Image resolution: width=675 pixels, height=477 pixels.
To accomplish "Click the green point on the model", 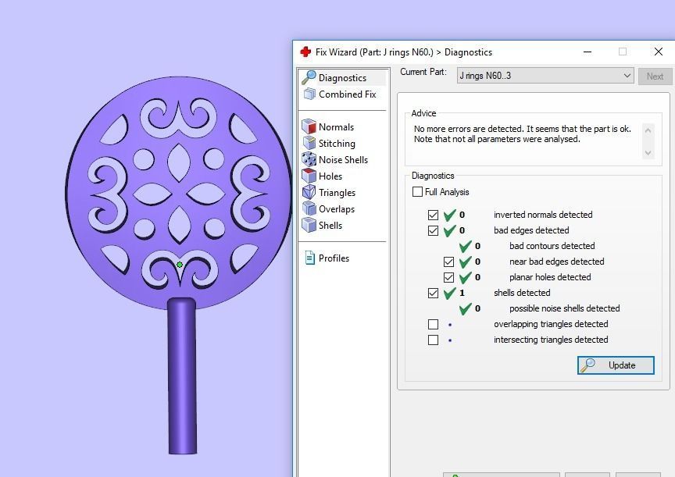I will [x=180, y=265].
